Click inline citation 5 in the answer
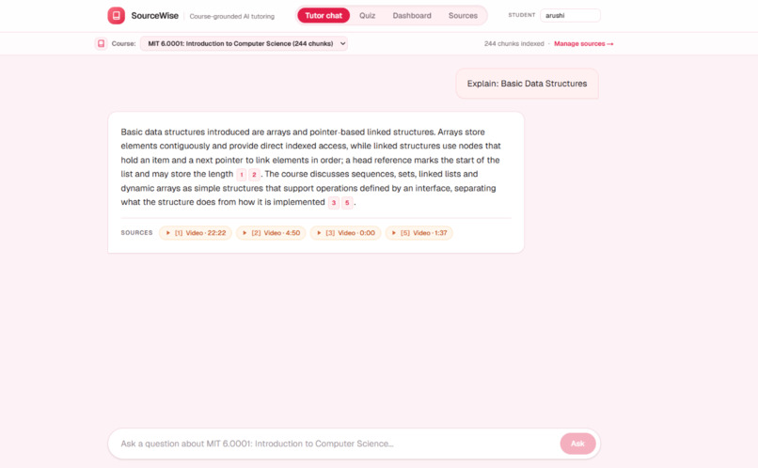Viewport: 758px width, 468px height. click(347, 202)
